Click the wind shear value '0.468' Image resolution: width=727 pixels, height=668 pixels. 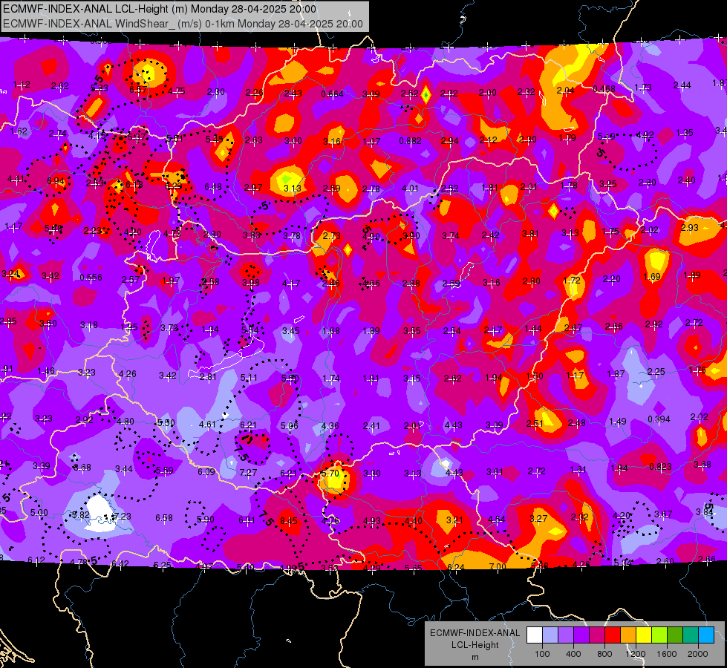point(604,88)
